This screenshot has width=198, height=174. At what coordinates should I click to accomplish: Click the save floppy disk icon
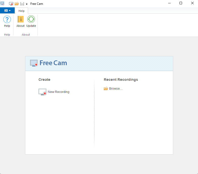pos(22,4)
